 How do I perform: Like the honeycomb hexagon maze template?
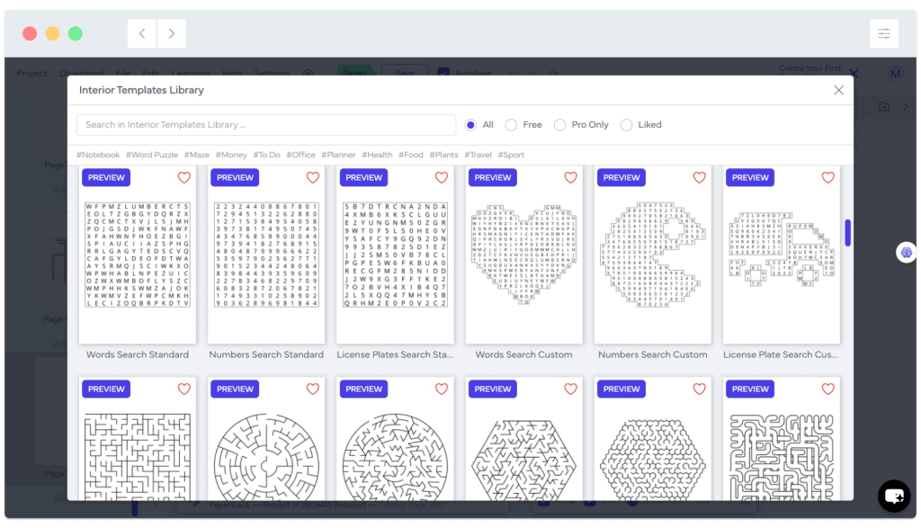click(699, 389)
